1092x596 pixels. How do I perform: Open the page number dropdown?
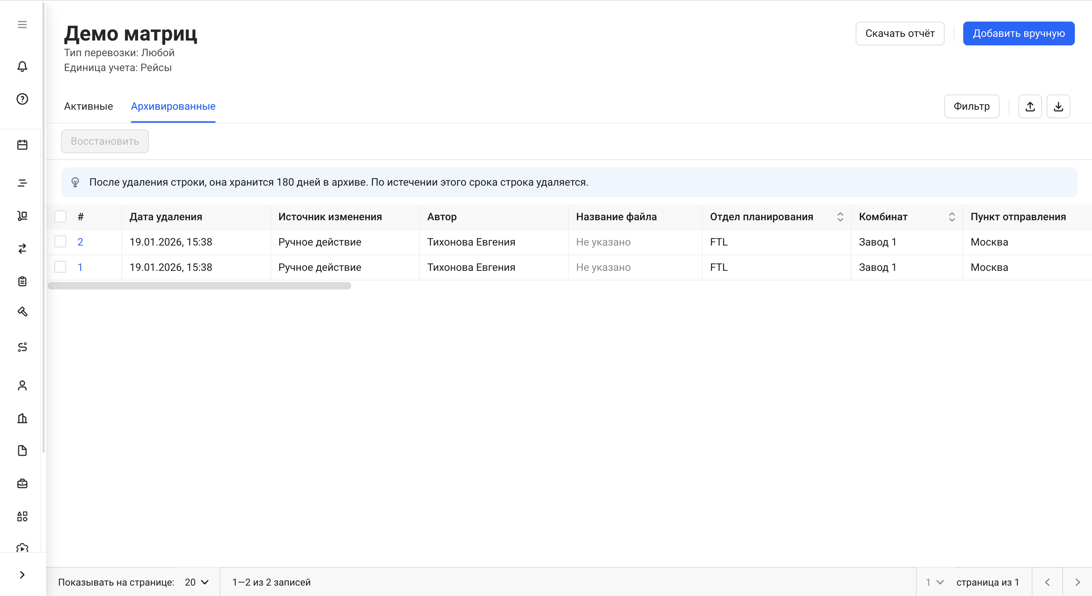click(934, 582)
